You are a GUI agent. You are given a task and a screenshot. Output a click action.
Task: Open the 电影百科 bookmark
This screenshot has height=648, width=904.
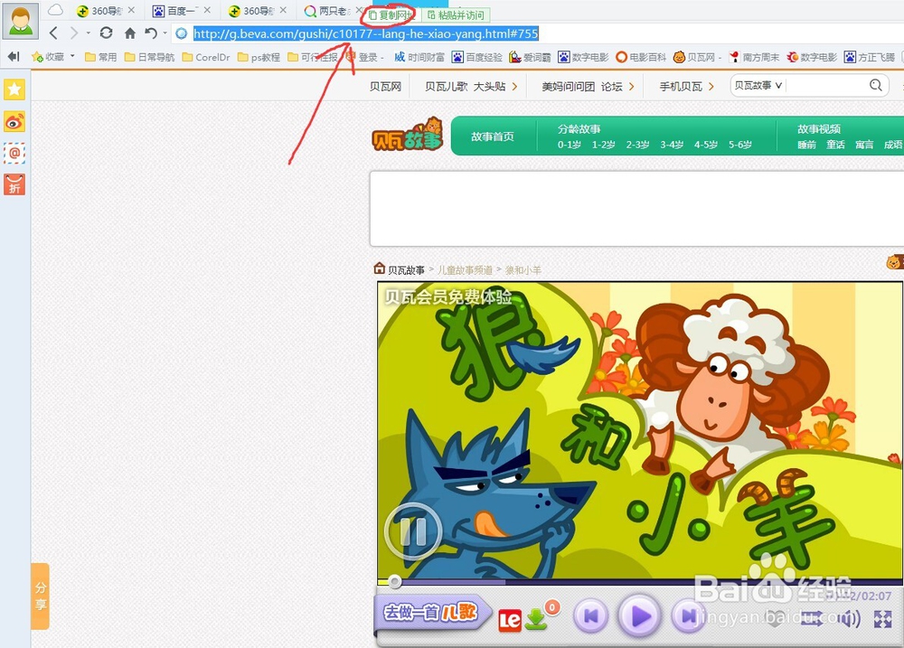pyautogui.click(x=641, y=57)
